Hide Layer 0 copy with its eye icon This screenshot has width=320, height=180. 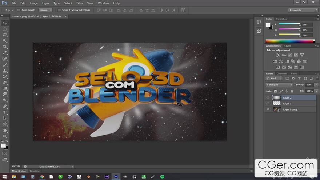click(268, 109)
